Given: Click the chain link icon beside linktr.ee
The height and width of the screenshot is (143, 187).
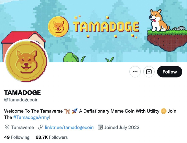Looking at the screenshot, I should coord(41,127).
